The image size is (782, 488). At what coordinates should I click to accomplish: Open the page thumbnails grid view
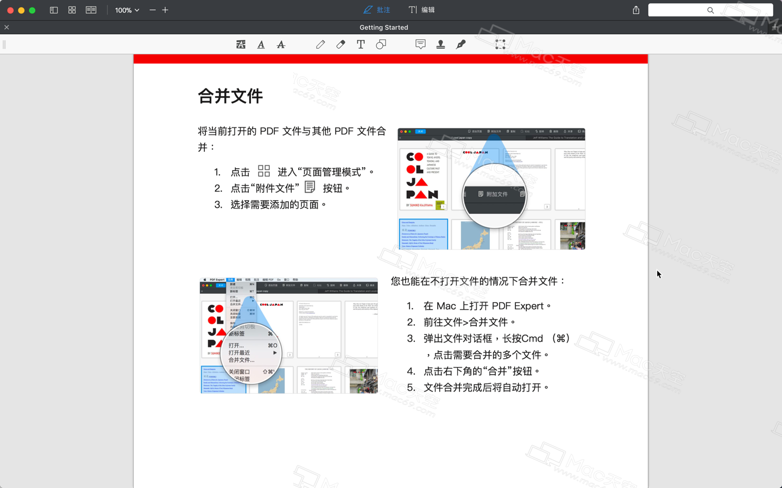72,10
